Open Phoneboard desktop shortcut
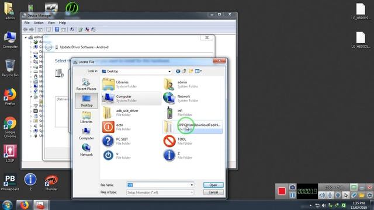Screen dimensions: 374x210 coord(10,182)
